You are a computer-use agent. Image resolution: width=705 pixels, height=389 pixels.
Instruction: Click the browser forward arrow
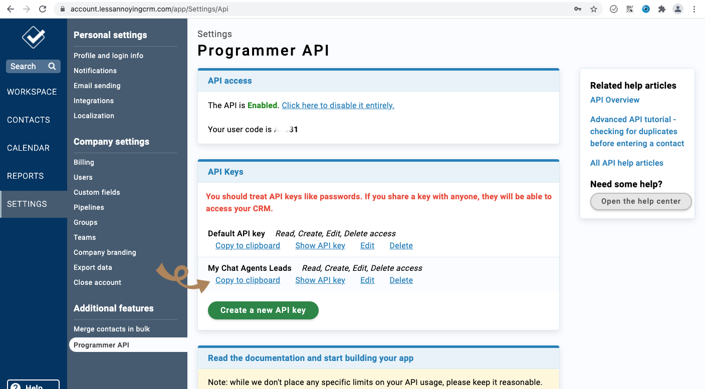point(27,9)
